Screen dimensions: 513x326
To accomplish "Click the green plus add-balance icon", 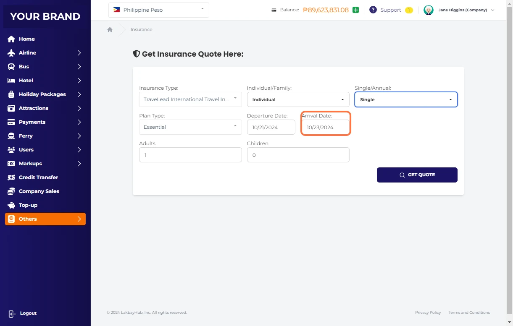I will (355, 10).
